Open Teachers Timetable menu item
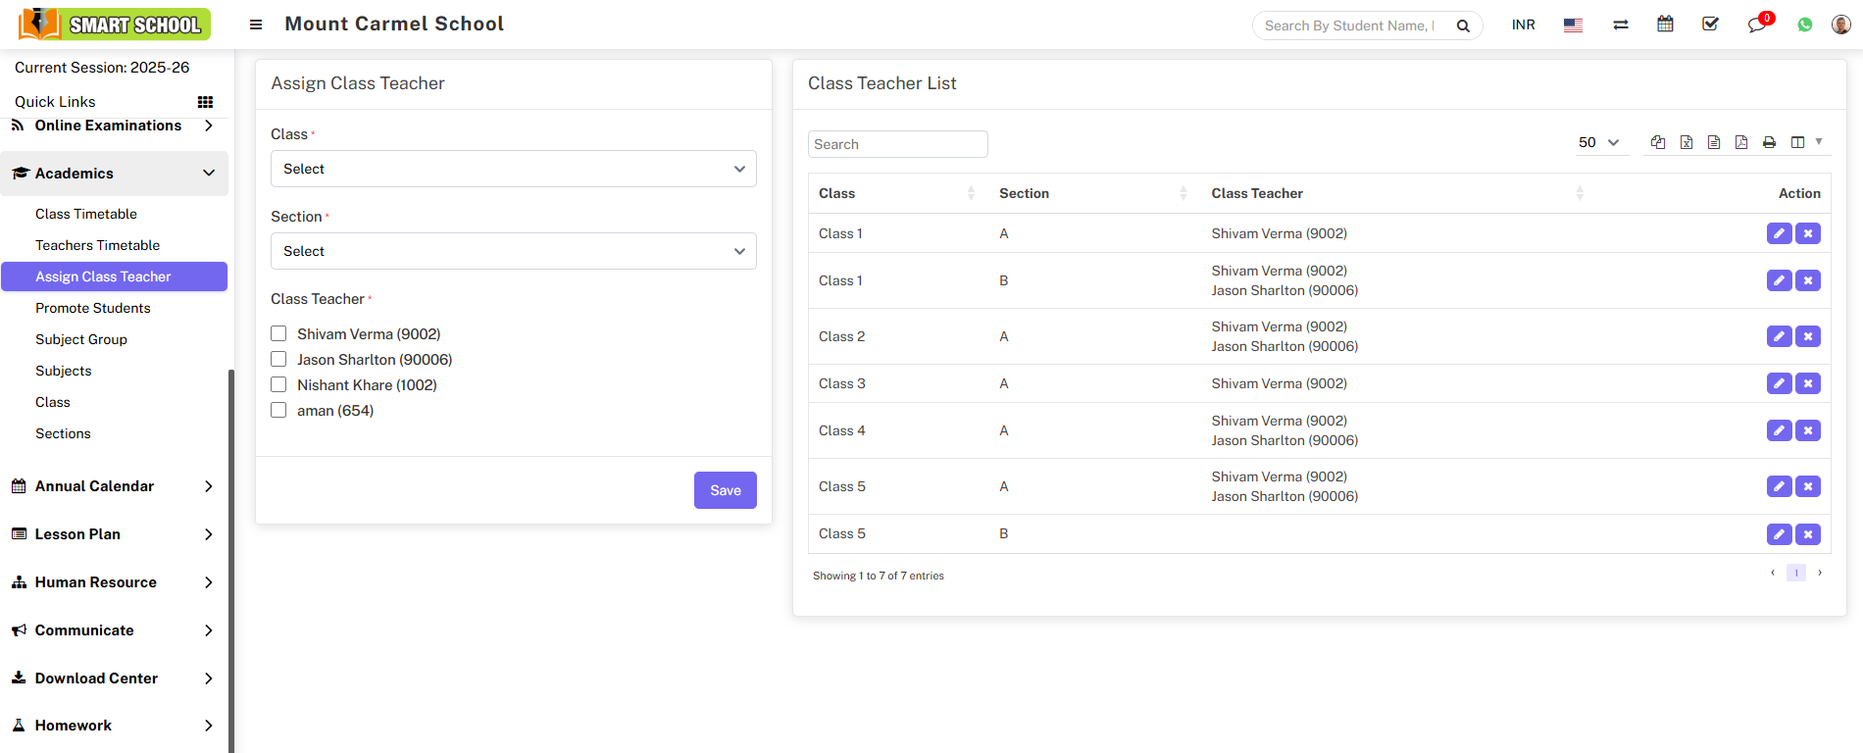This screenshot has width=1863, height=753. [97, 245]
